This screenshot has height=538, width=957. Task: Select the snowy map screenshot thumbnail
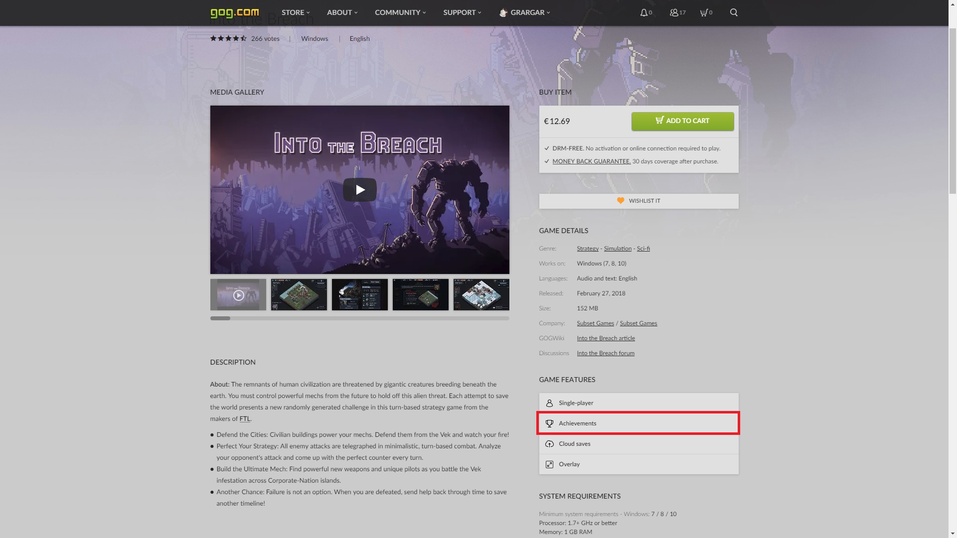point(481,295)
